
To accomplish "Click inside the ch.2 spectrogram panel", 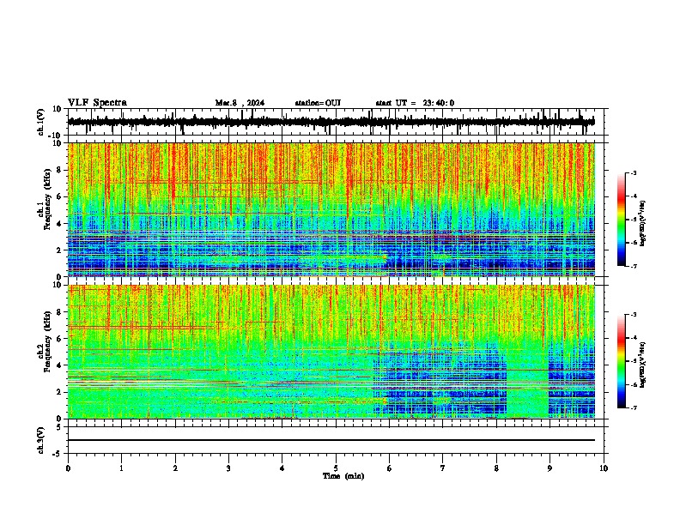I will pyautogui.click(x=331, y=352).
